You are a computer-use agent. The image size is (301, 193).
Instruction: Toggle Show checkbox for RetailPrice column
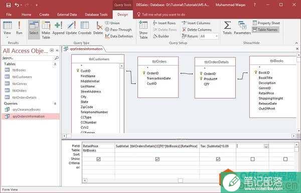[x=98, y=159]
